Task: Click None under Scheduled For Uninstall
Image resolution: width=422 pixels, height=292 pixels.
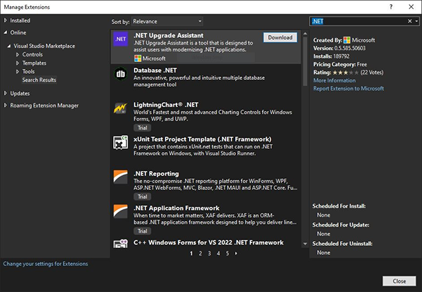Action: [323, 253]
